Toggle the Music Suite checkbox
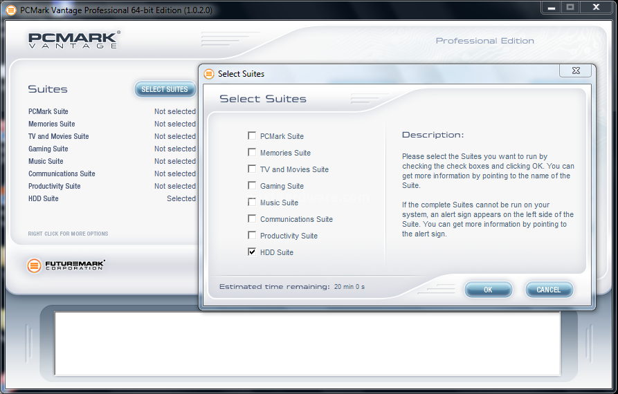618x394 pixels. tap(252, 202)
